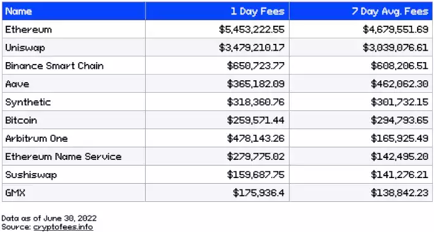Click Ethereum's 1 day fee $5,453,222.55
Screen dimensions: 434x232
click(x=252, y=29)
